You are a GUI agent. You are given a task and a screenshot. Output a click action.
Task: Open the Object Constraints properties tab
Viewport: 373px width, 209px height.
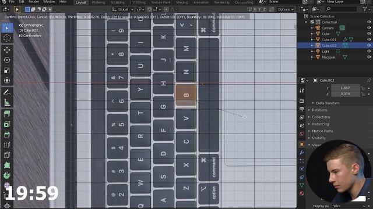(x=302, y=177)
